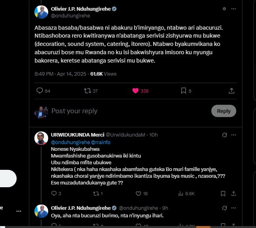
Task: Open the @rrainfo mention link
Action: point(101,142)
